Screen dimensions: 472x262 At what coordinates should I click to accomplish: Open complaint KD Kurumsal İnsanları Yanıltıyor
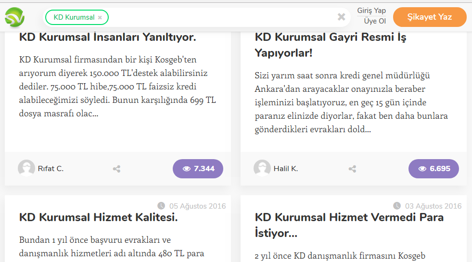[107, 37]
